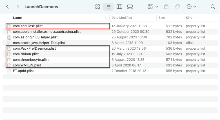Open the More actions ellipsis menu
Image resolution: width=220 pixels, height=120 pixels.
click(x=191, y=6)
